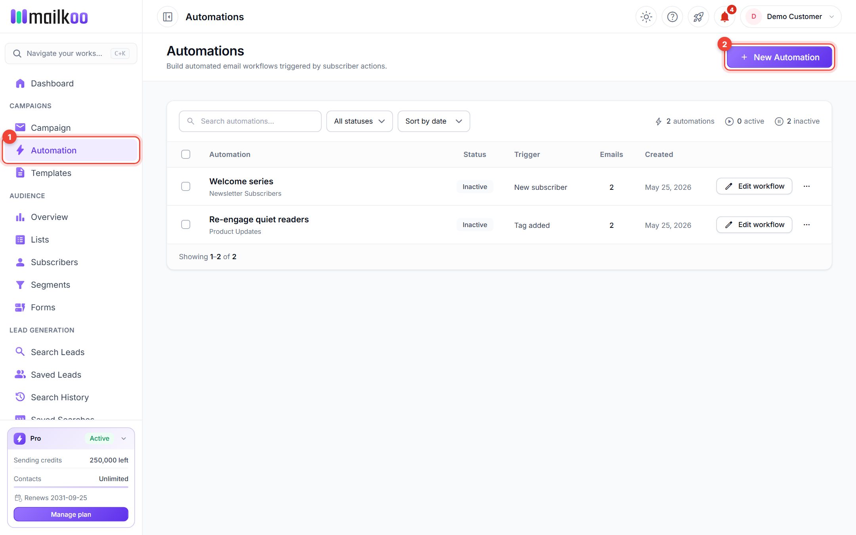856x535 pixels.
Task: Click the 0 active counter
Action: pyautogui.click(x=744, y=121)
